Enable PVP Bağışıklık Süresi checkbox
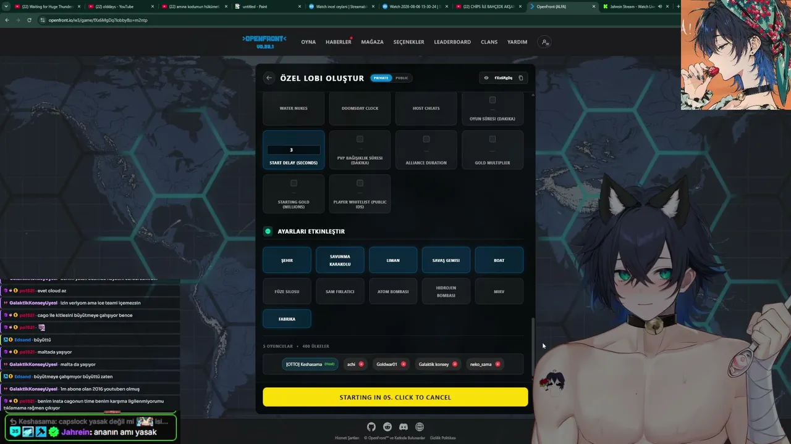 [x=360, y=139]
